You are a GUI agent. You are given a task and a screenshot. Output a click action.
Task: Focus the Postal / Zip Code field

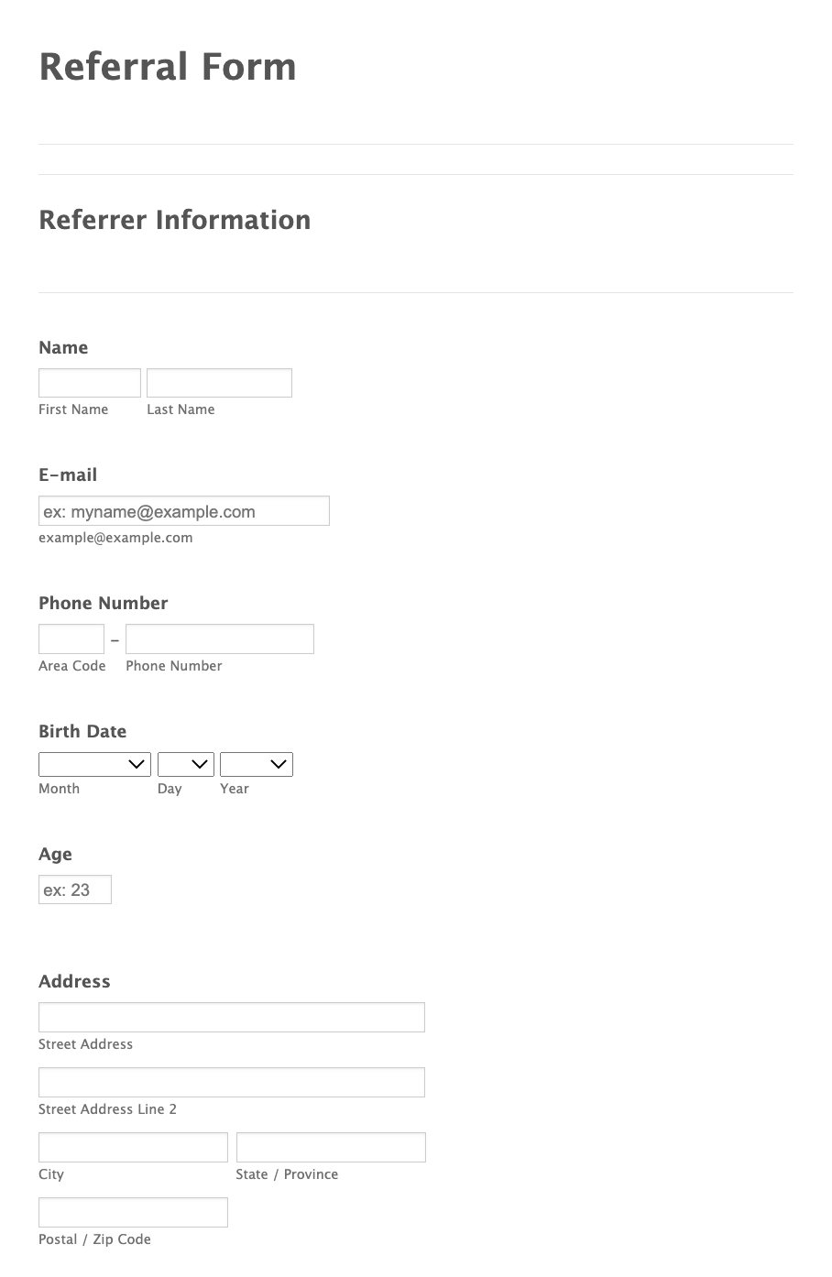[x=133, y=1212]
